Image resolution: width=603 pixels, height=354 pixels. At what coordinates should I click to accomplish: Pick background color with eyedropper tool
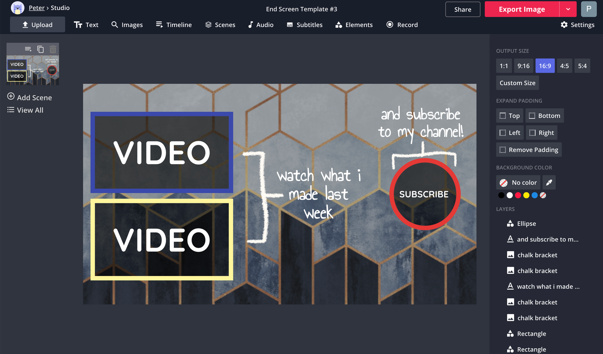[x=549, y=182]
